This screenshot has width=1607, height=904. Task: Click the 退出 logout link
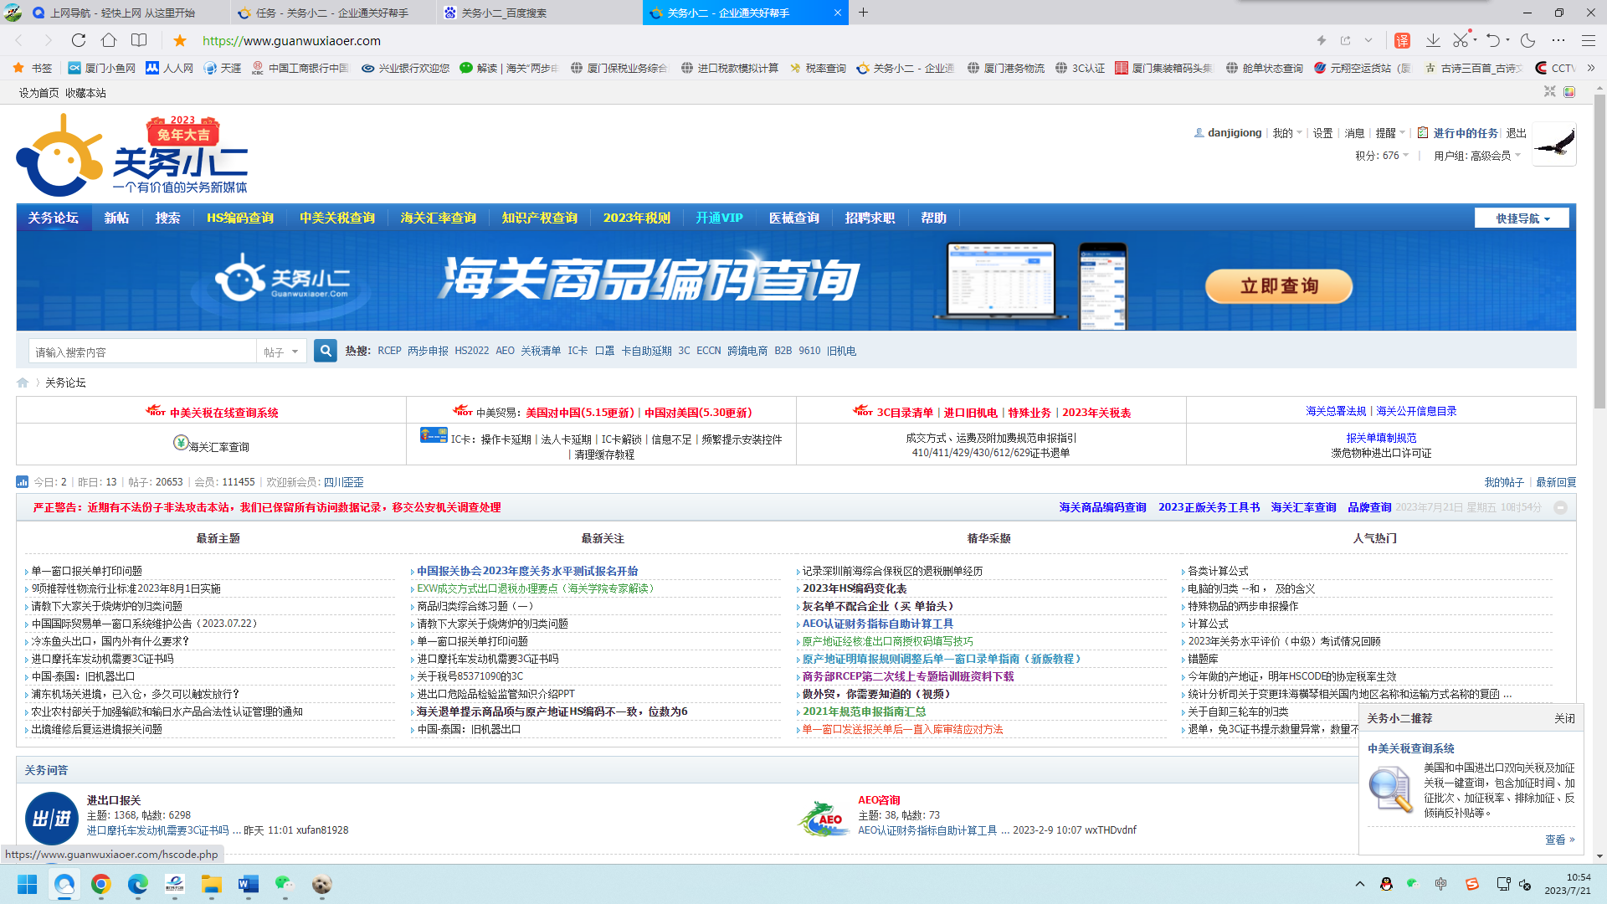click(1517, 133)
